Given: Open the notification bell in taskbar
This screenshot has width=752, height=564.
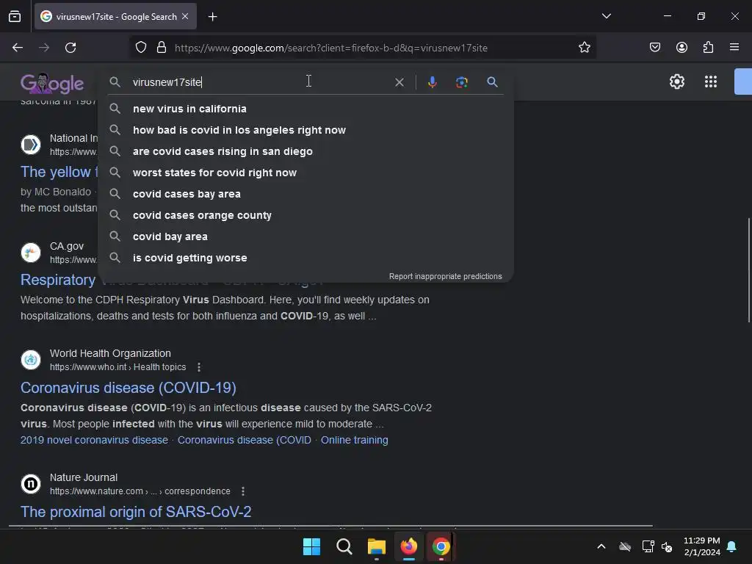Looking at the screenshot, I should pos(731,546).
